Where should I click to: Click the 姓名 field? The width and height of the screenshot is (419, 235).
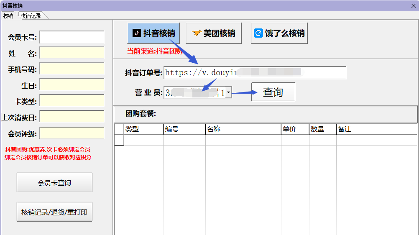point(72,53)
